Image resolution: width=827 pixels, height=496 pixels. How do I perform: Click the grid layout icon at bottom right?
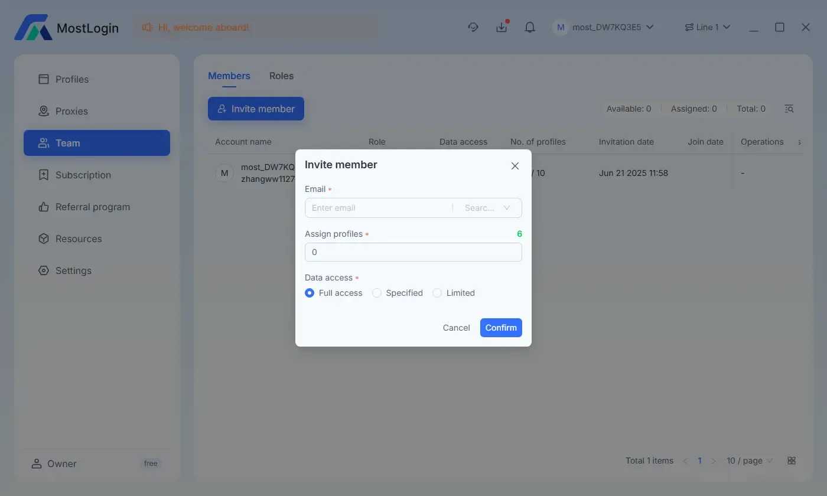pos(792,461)
